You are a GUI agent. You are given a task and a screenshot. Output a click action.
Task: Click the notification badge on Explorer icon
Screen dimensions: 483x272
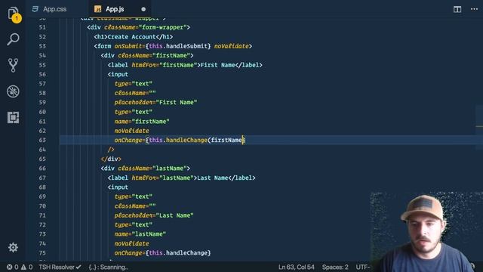pos(17,18)
